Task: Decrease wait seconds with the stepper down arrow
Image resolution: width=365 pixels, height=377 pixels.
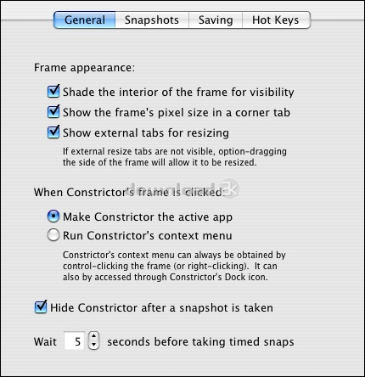Action: [93, 345]
